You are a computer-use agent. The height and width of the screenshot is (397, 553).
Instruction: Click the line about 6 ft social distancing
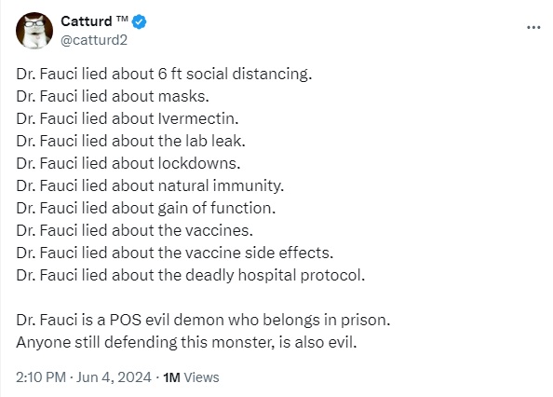pyautogui.click(x=164, y=75)
